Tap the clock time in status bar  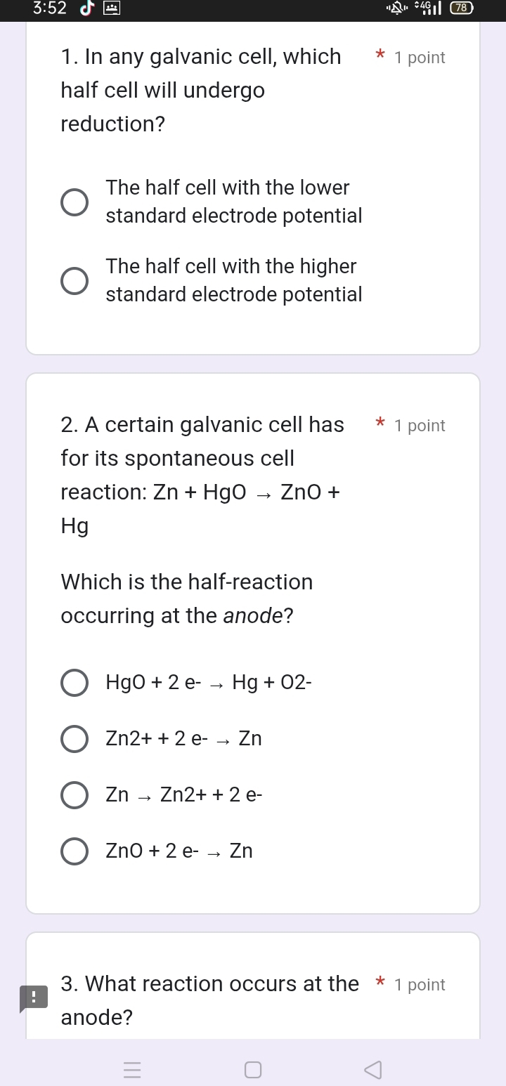tap(49, 8)
